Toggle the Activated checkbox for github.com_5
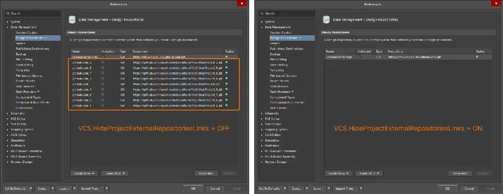 102,100
